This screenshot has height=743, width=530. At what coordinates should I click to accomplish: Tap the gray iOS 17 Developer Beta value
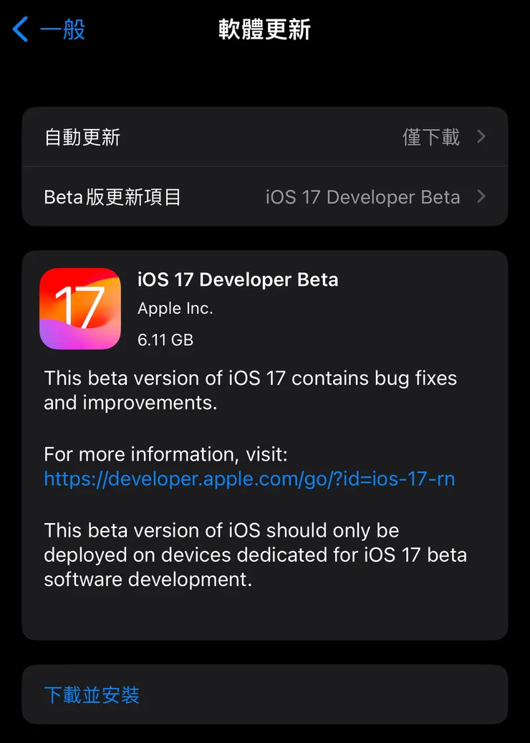click(x=362, y=197)
